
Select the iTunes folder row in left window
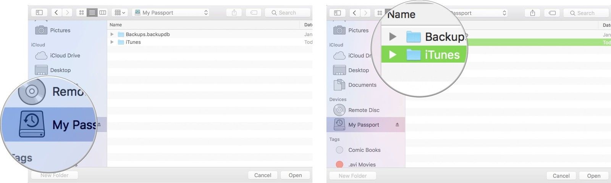point(210,42)
